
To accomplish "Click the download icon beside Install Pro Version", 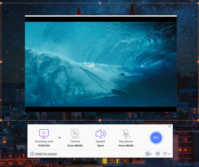I will 32,154.
